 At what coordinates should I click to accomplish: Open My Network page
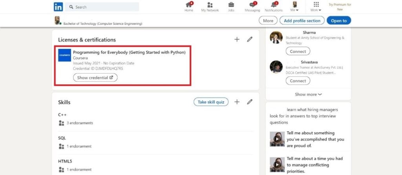pos(210,7)
